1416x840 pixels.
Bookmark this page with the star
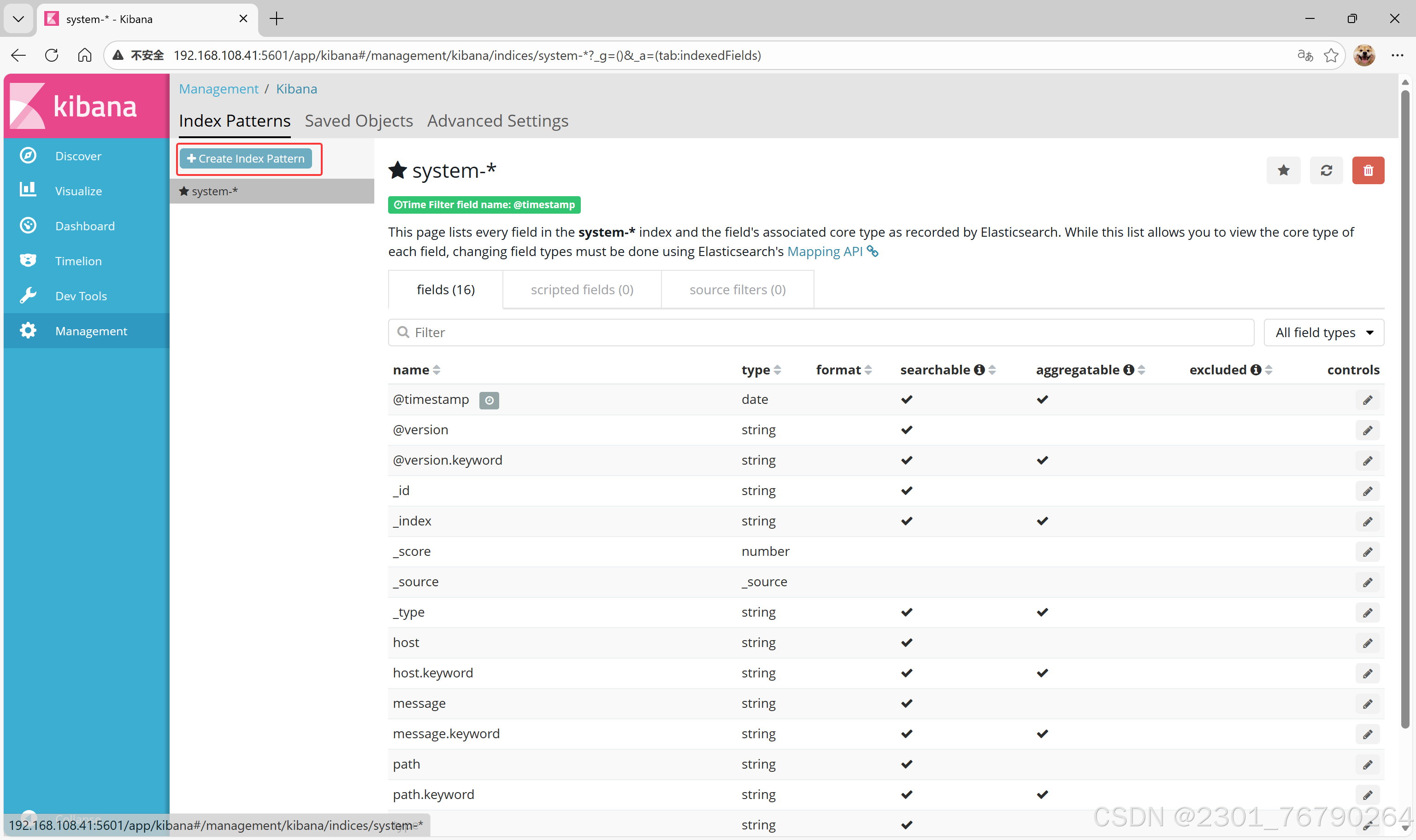[x=1331, y=55]
